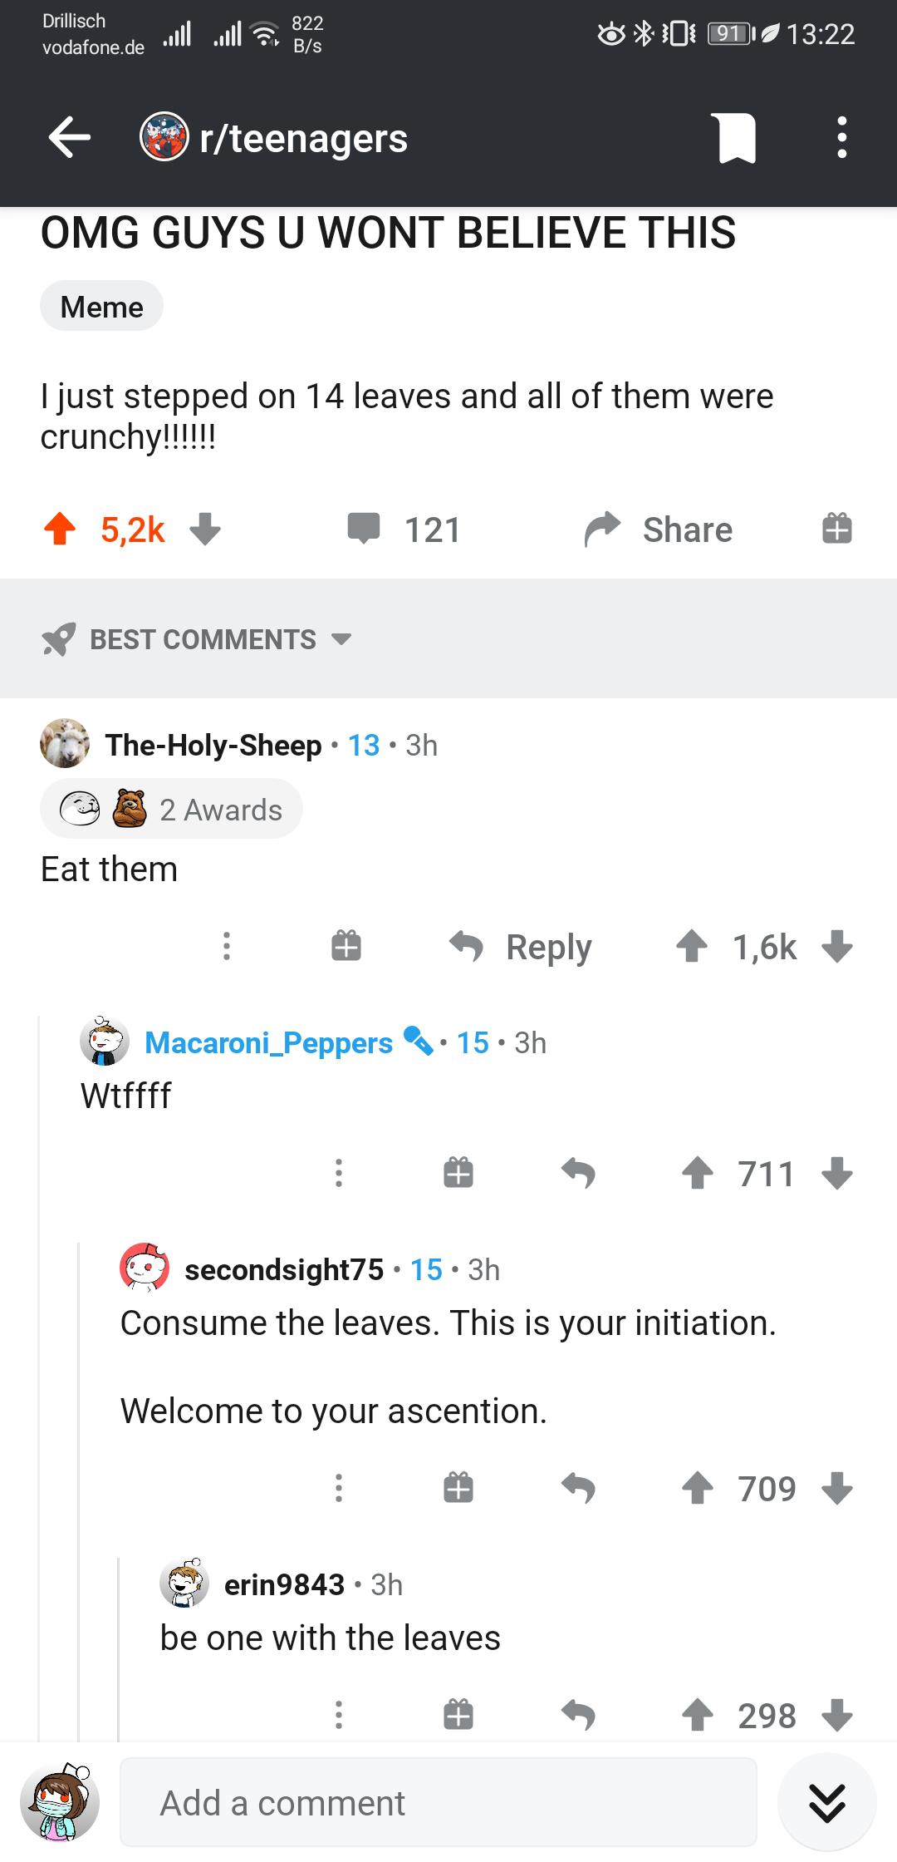Open the comments count on the post
The height and width of the screenshot is (1862, 897).
coord(404,530)
